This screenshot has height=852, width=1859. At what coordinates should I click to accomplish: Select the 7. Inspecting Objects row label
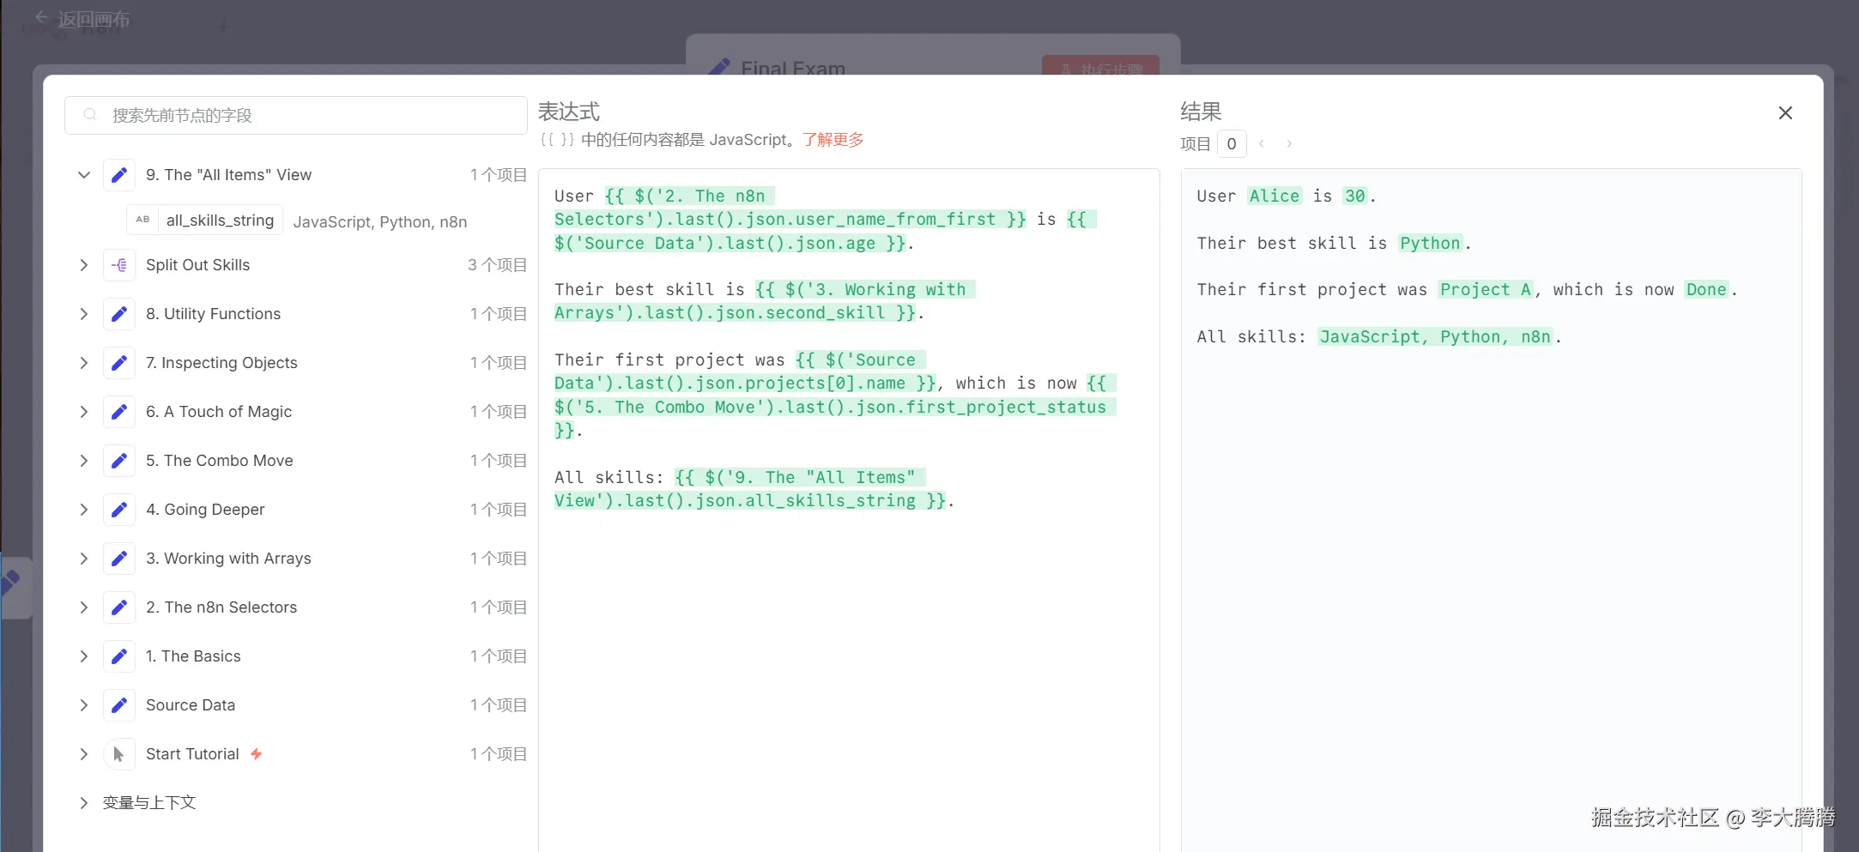pyautogui.click(x=221, y=363)
